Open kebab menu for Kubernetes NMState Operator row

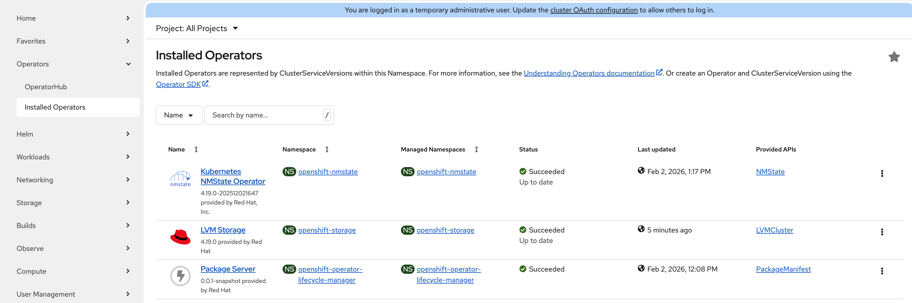pyautogui.click(x=882, y=173)
